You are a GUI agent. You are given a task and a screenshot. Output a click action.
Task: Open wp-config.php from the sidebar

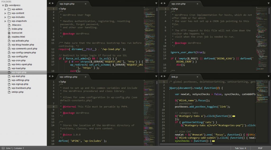(x=20, y=57)
